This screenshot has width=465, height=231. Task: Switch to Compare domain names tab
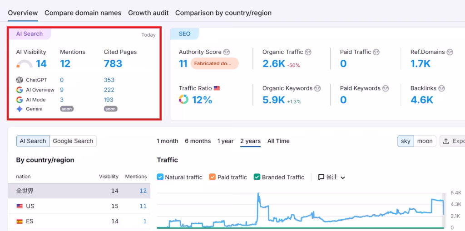(x=83, y=13)
